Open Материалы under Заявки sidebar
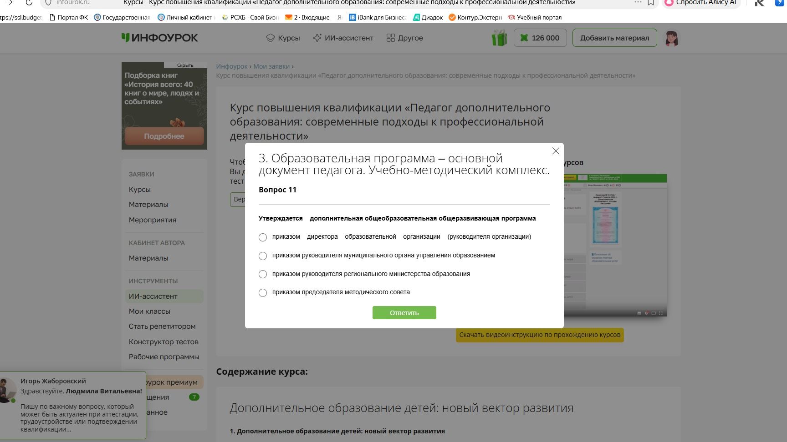Screen dimensions: 787x442 (x=148, y=204)
